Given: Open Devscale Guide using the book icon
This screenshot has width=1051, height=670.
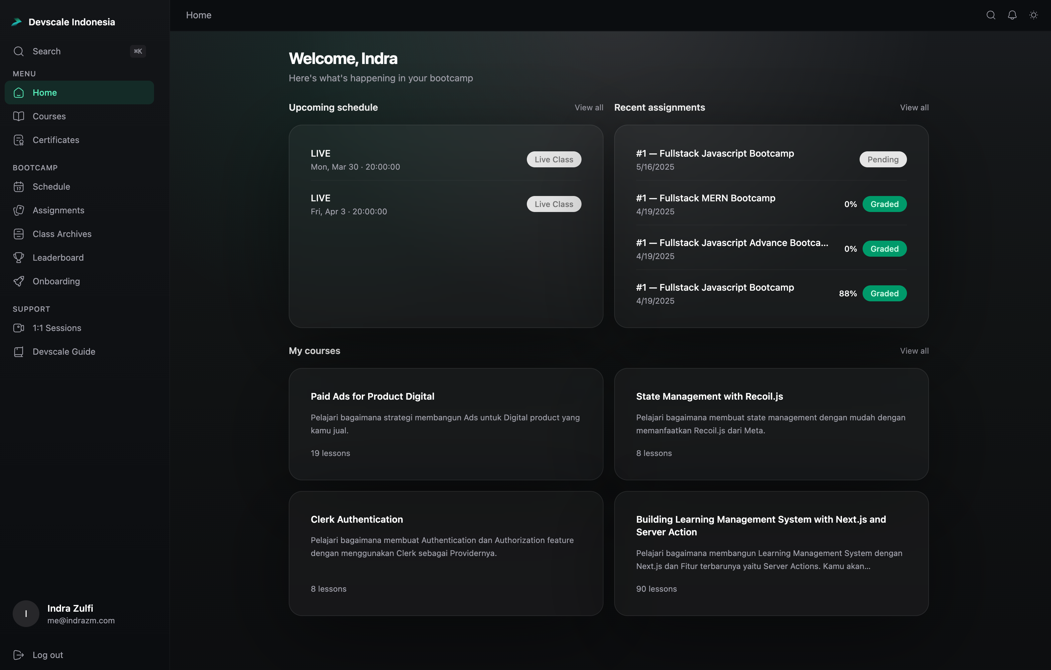Looking at the screenshot, I should pyautogui.click(x=19, y=352).
